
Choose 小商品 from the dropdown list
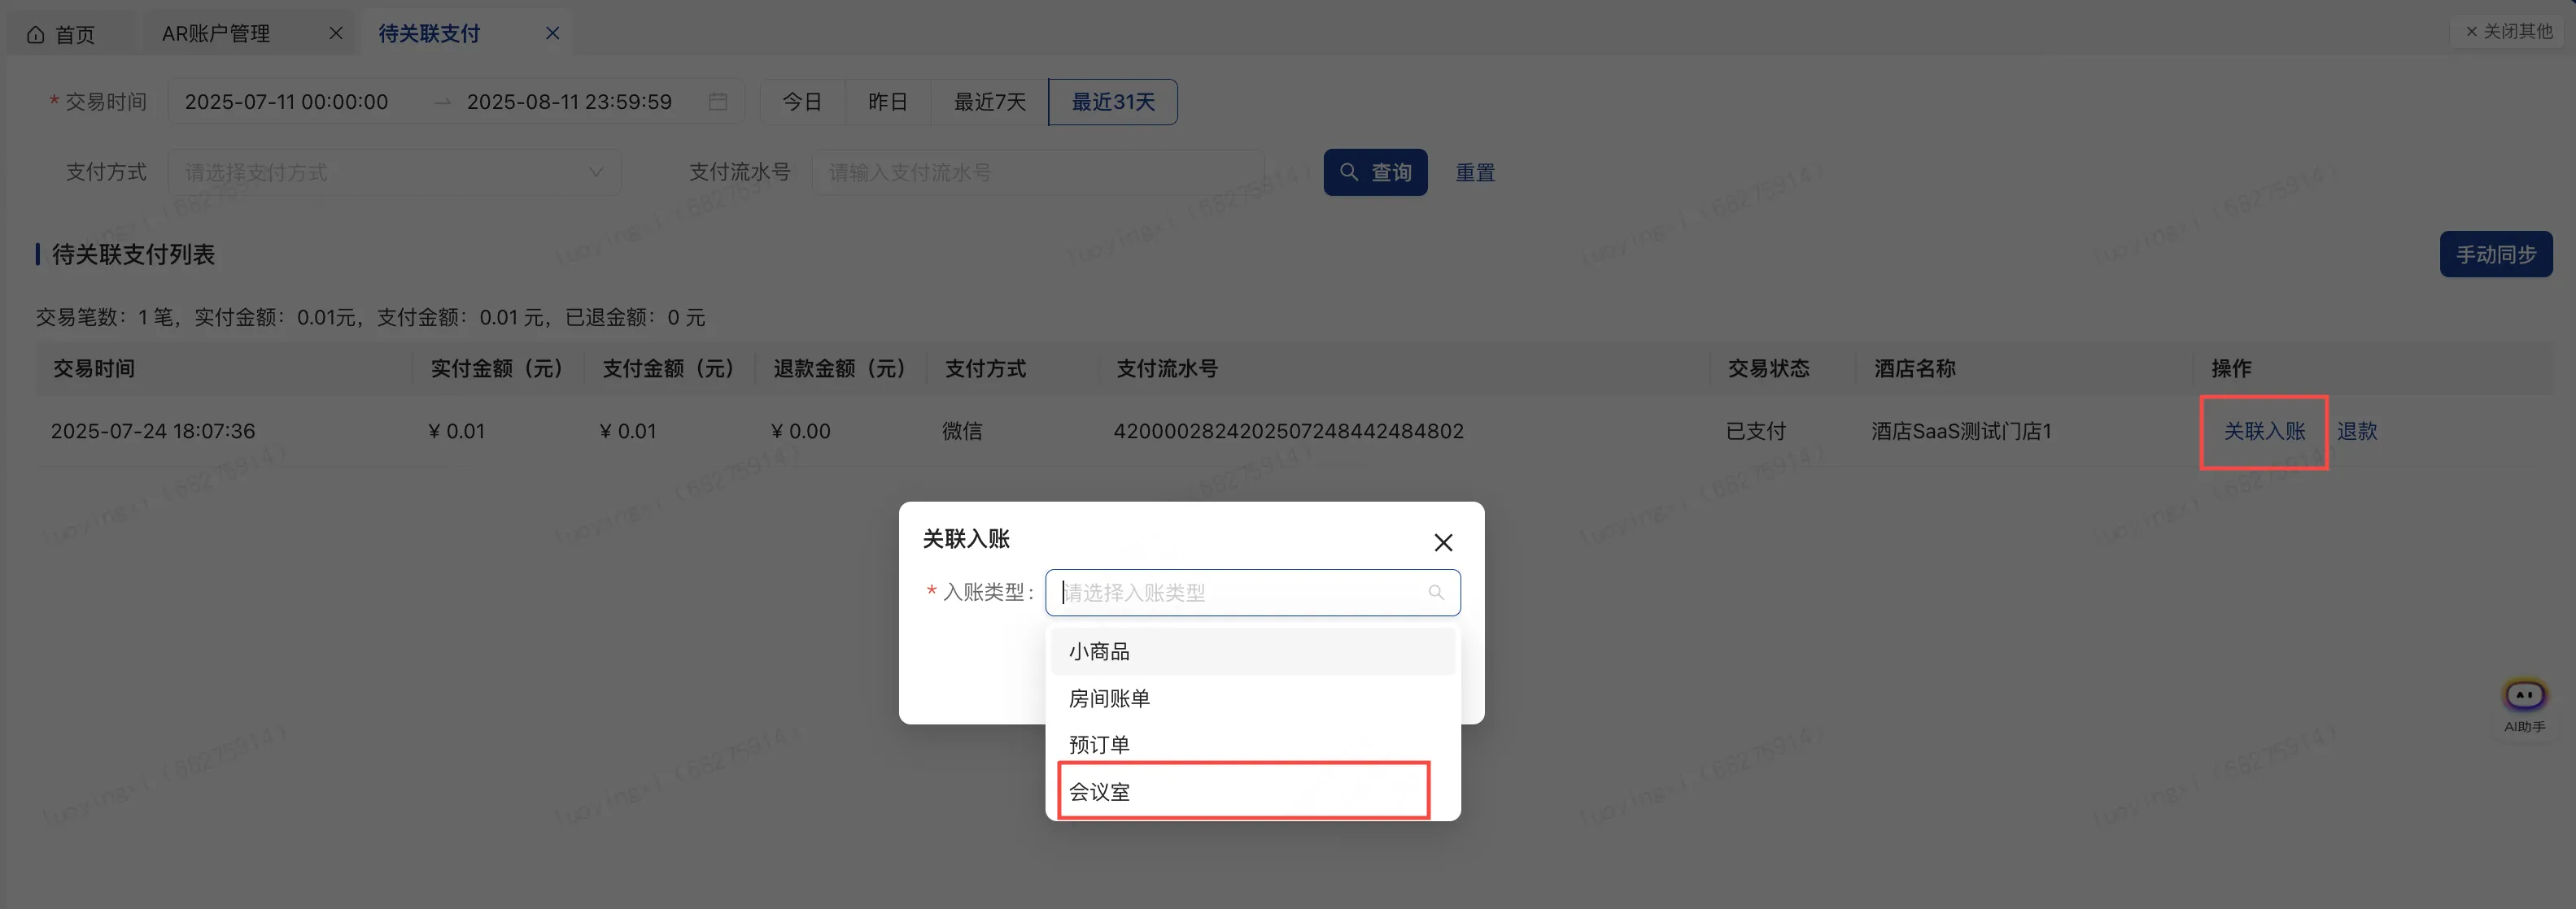(x=1252, y=652)
